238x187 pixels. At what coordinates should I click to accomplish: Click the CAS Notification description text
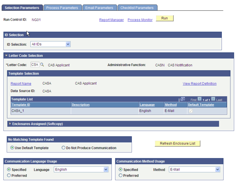(180, 65)
